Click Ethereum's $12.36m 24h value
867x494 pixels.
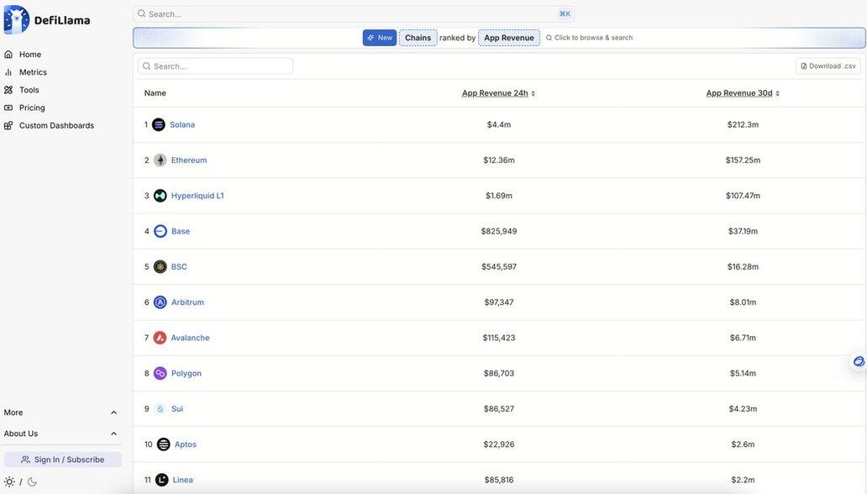499,160
